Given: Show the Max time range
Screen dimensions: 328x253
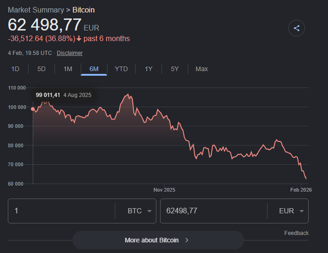Looking at the screenshot, I should point(202,69).
